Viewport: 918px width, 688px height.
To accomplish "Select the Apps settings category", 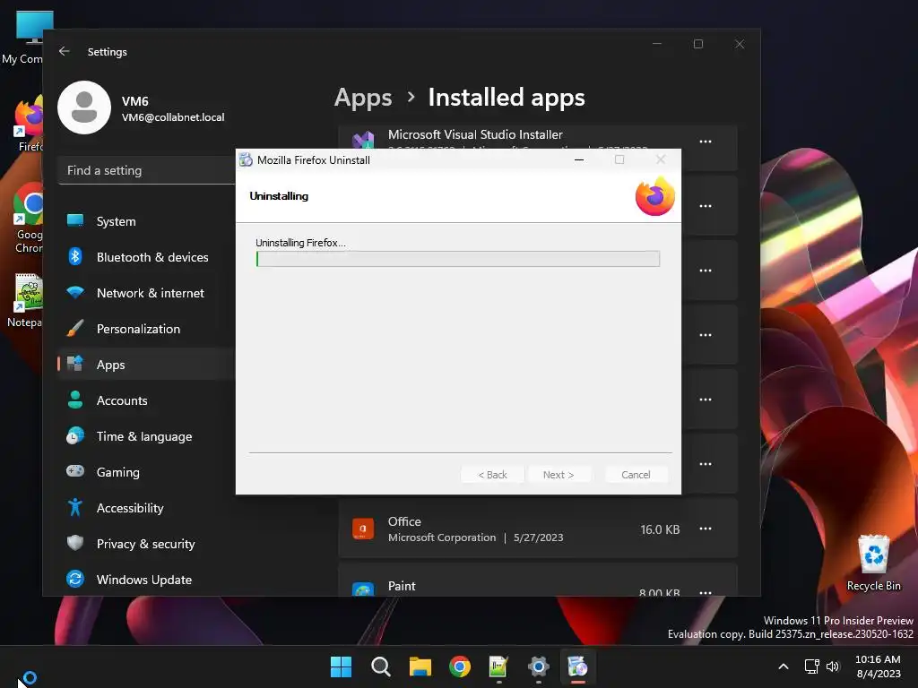I will tap(146, 365).
